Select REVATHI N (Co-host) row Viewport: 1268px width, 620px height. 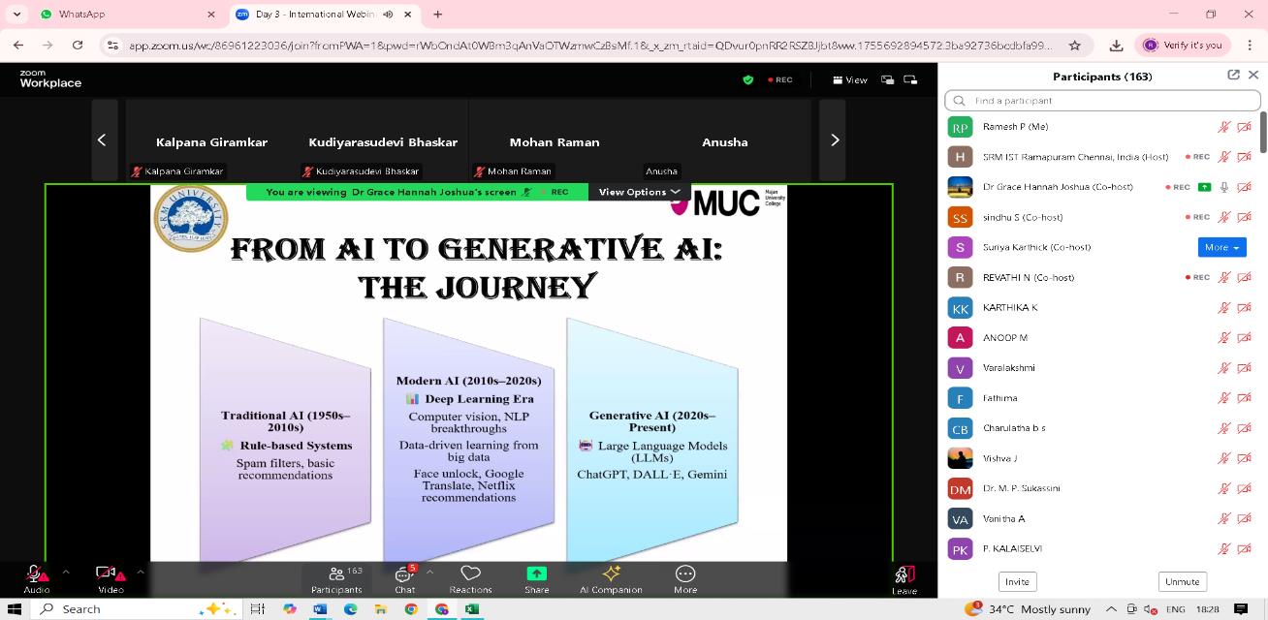click(x=1099, y=277)
